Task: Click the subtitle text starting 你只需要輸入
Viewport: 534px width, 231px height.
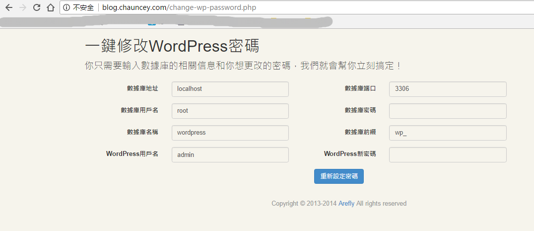Action: (x=243, y=66)
